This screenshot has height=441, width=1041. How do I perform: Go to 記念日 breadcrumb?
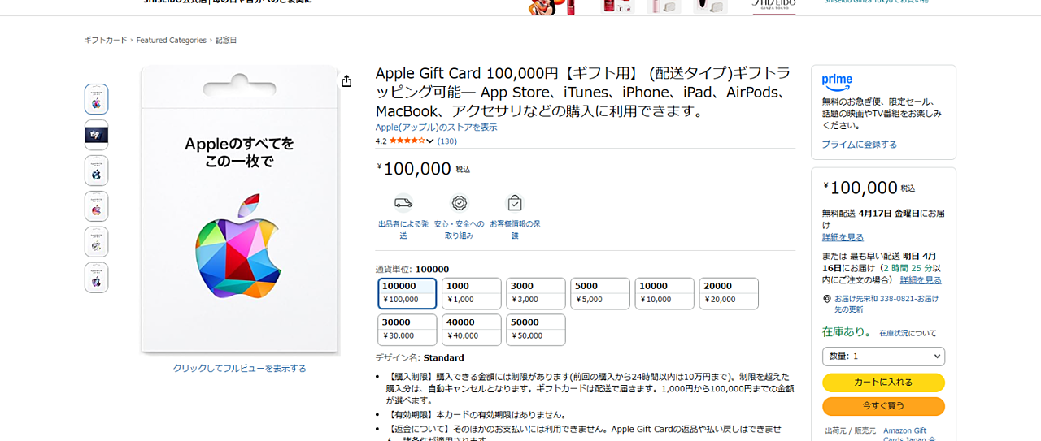226,40
